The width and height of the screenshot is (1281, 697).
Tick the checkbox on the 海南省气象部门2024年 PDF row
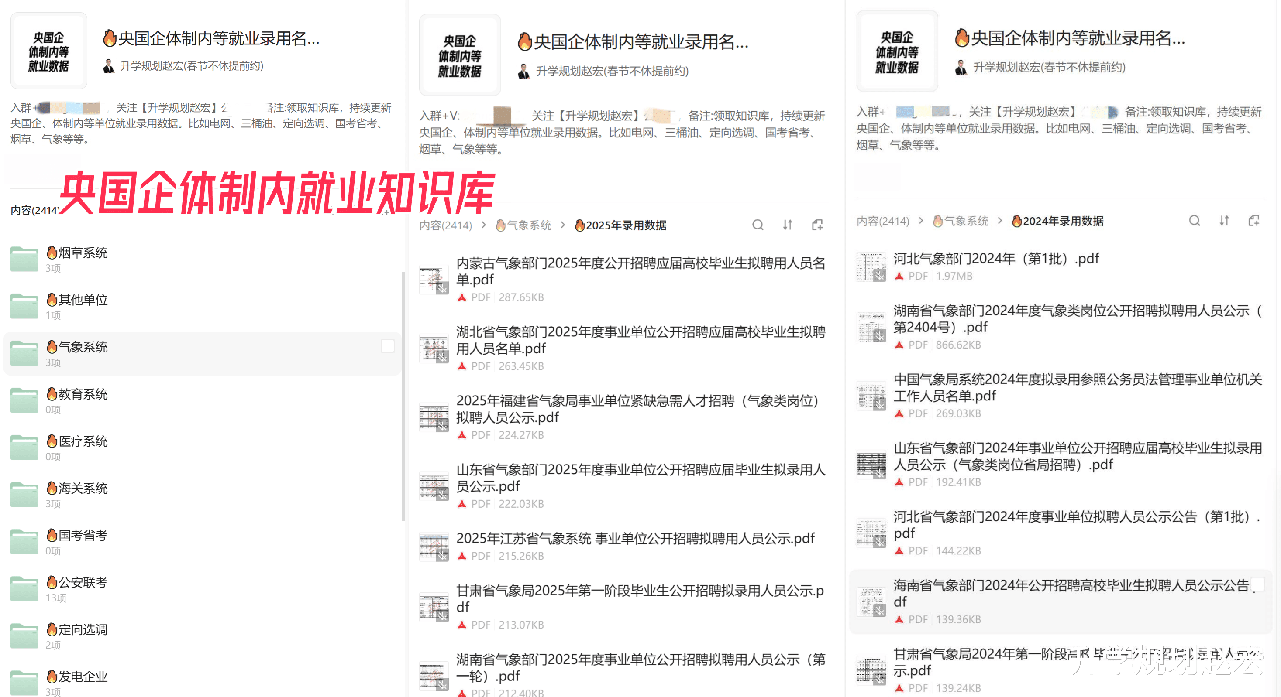[1258, 584]
